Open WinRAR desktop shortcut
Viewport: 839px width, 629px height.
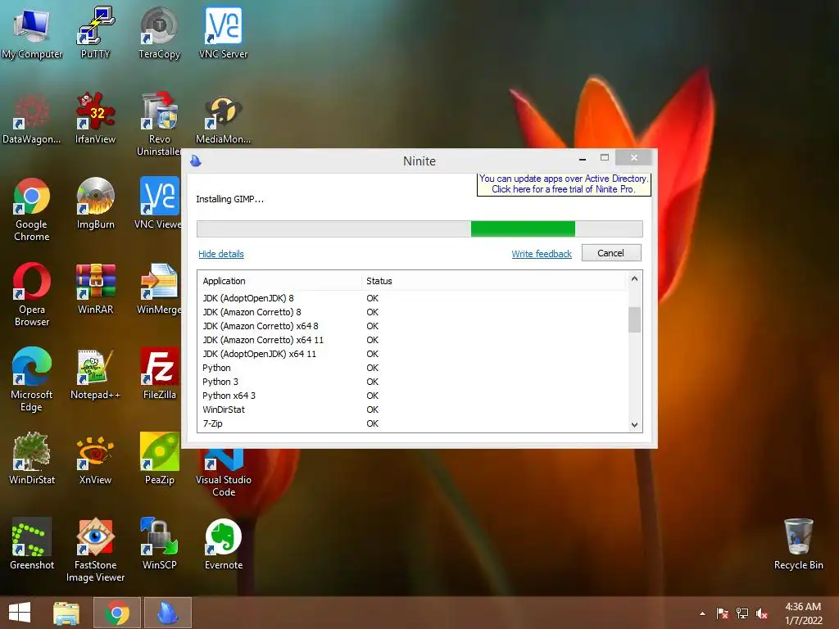tap(95, 288)
